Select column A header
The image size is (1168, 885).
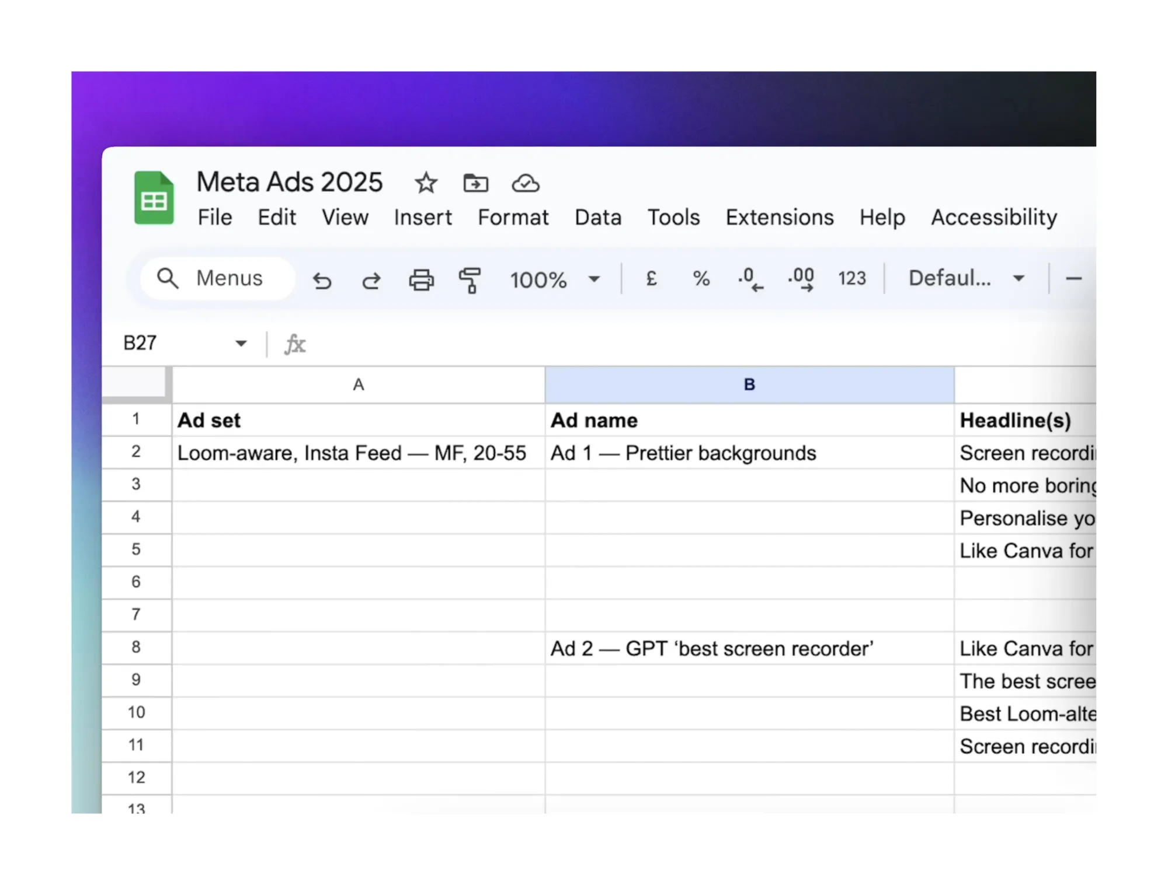point(359,384)
